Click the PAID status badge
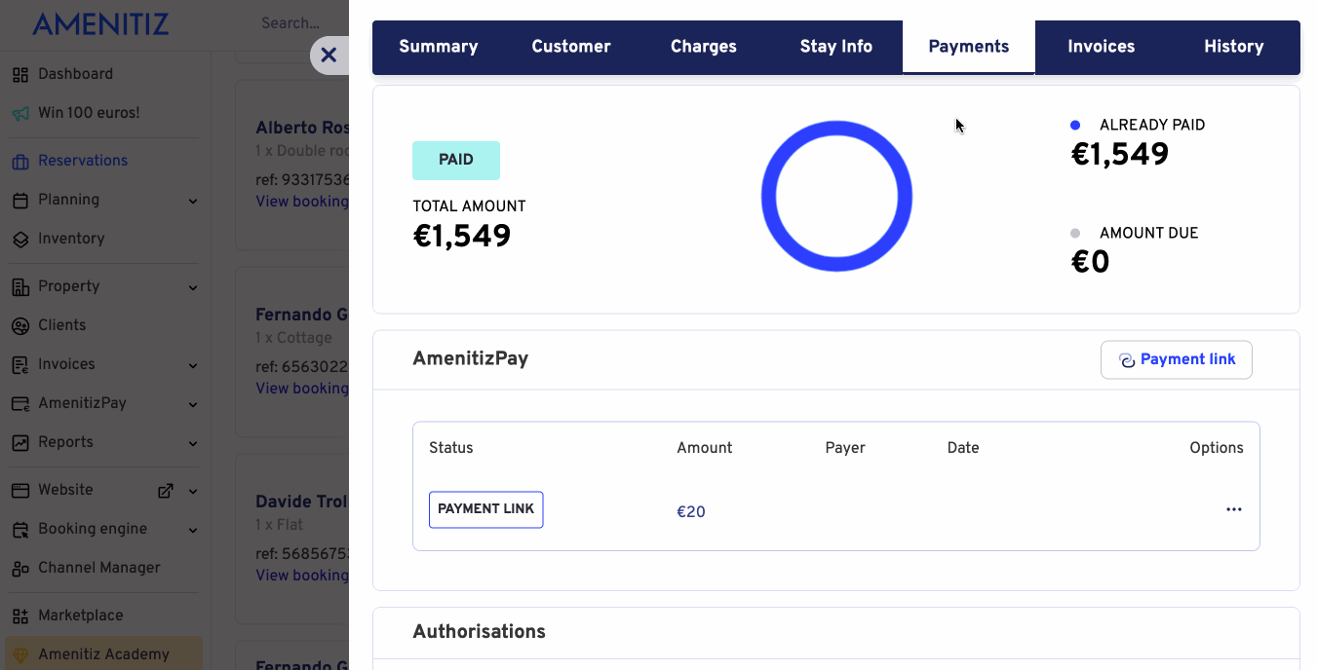The width and height of the screenshot is (1317, 670). pyautogui.click(x=456, y=160)
